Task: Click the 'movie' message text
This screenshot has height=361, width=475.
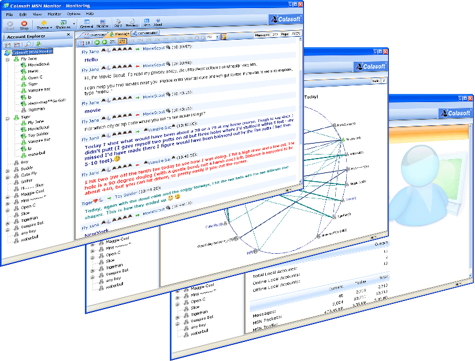Action: [x=92, y=111]
